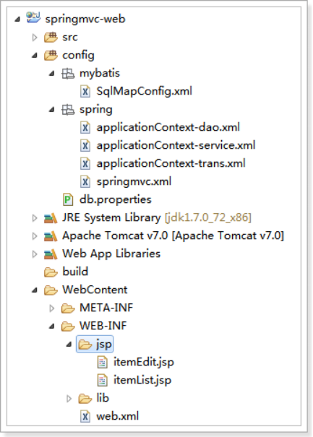
Task: Collapse the springmvc-web project node
Action: (17, 20)
